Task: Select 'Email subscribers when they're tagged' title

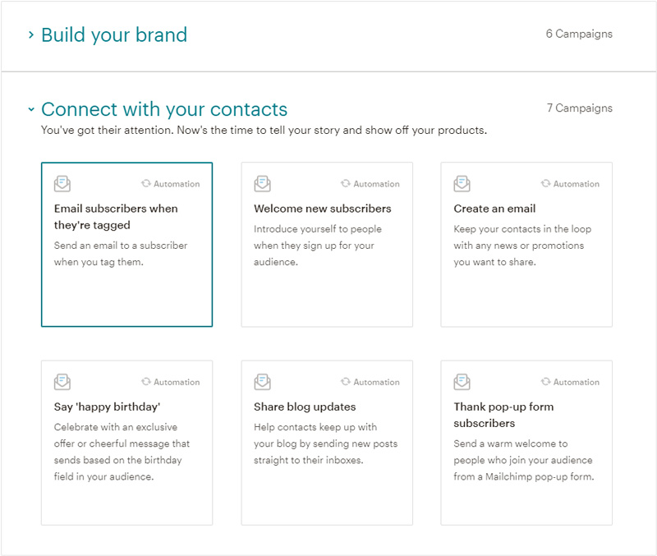Action: tap(116, 217)
